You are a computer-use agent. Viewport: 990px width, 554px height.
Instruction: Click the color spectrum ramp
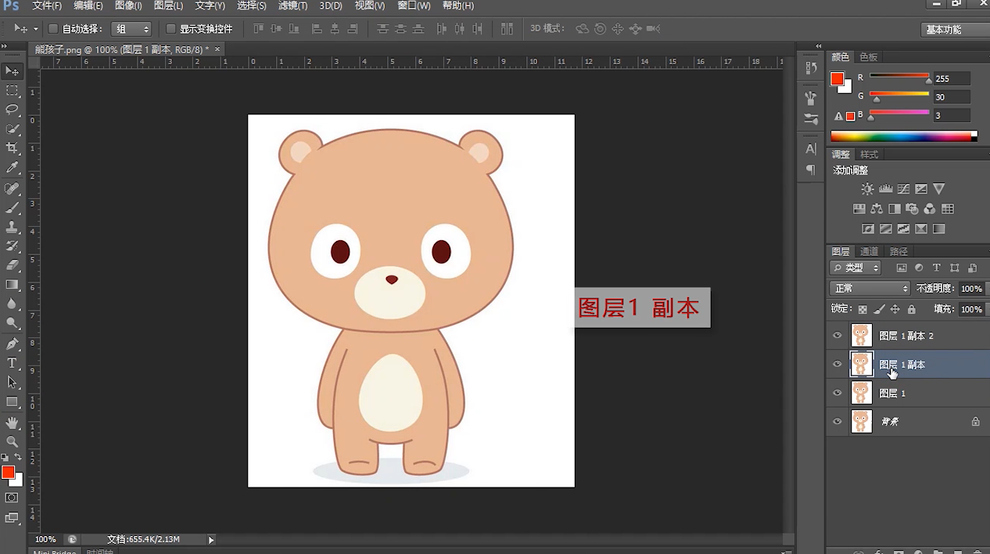[903, 137]
